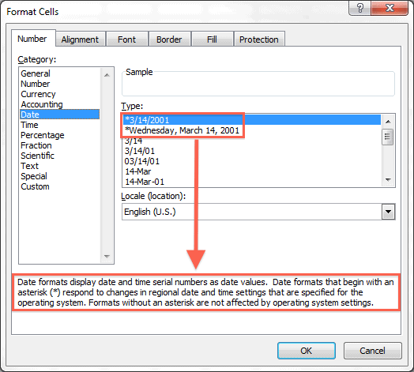Viewport: 414px width, 372px height.
Task: Open the Font tab
Action: (126, 39)
